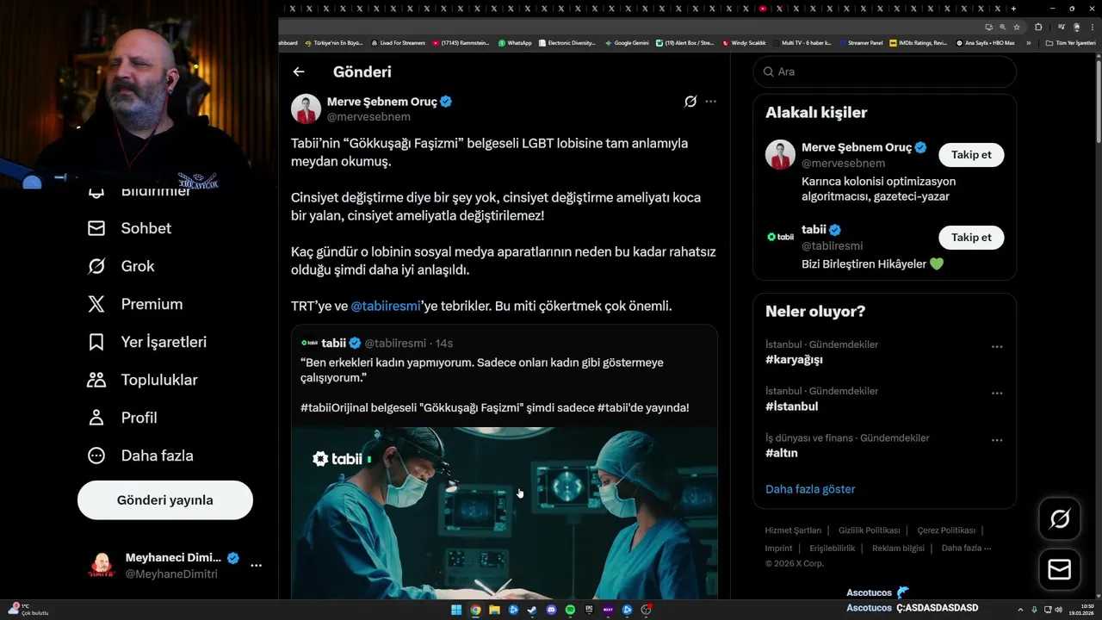This screenshot has width=1102, height=620.
Task: Open #karyağışı trending topic
Action: [794, 360]
